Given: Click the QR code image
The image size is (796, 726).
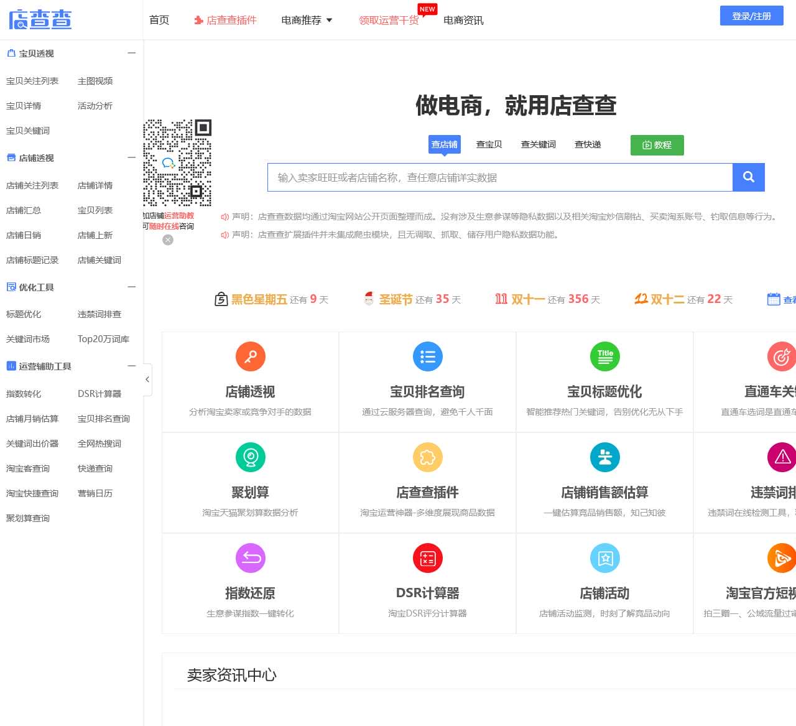Looking at the screenshot, I should (177, 163).
